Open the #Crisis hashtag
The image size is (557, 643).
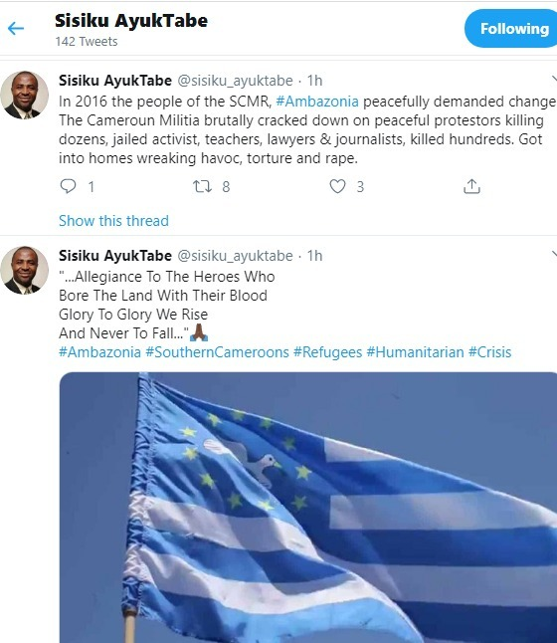[x=489, y=352]
